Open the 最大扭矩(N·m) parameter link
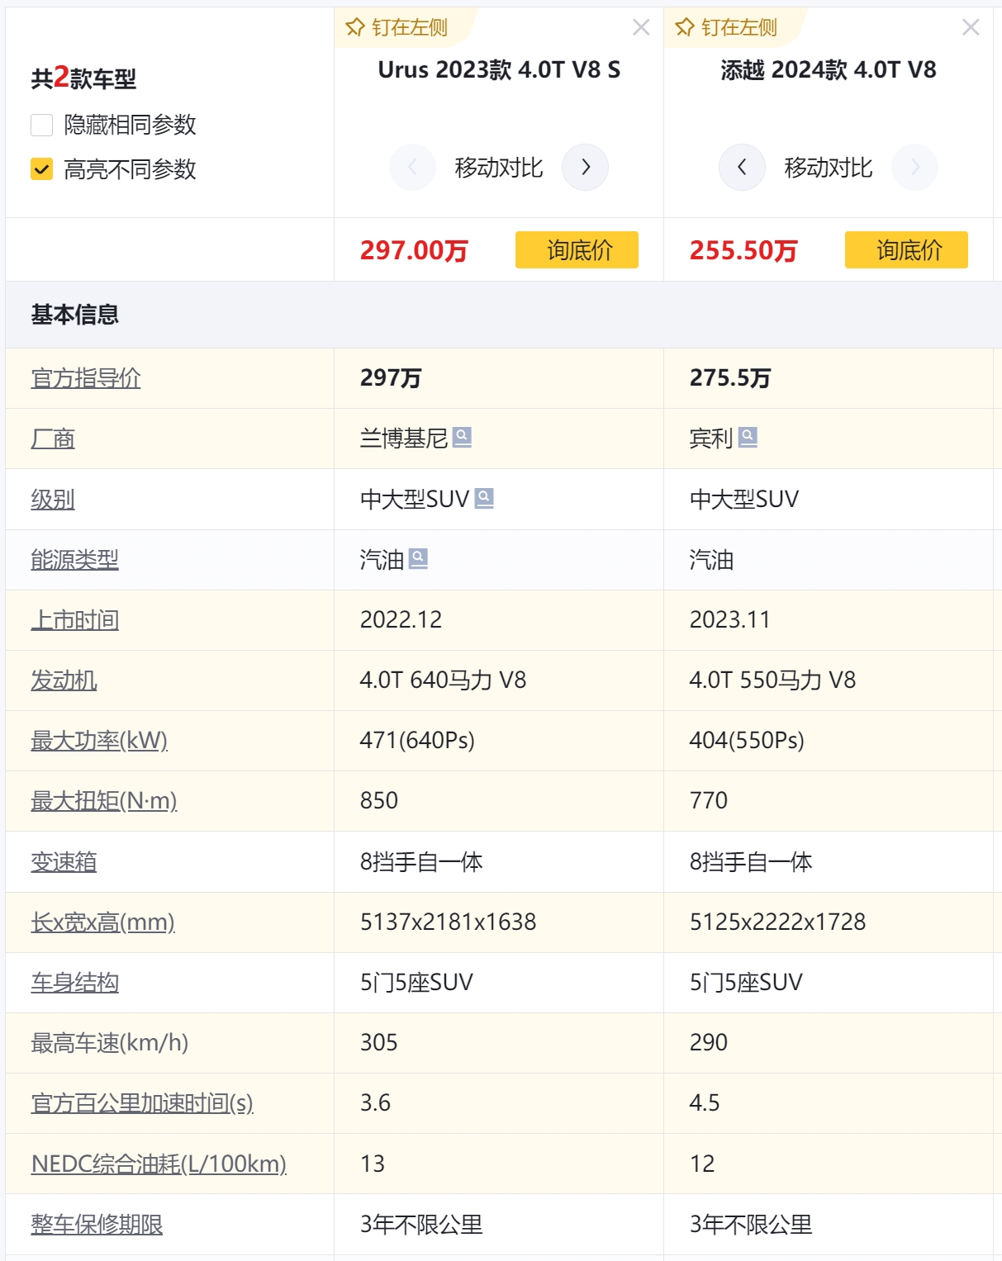The width and height of the screenshot is (1002, 1261). [x=104, y=801]
